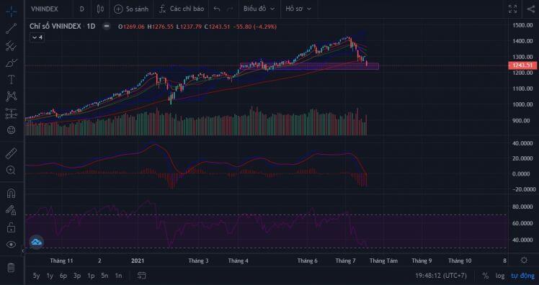Select the 1y time range
The height and width of the screenshot is (285, 539).
[50, 276]
